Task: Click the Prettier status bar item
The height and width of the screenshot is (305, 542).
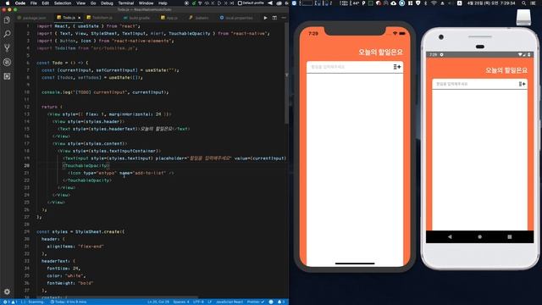Action: [x=256, y=302]
